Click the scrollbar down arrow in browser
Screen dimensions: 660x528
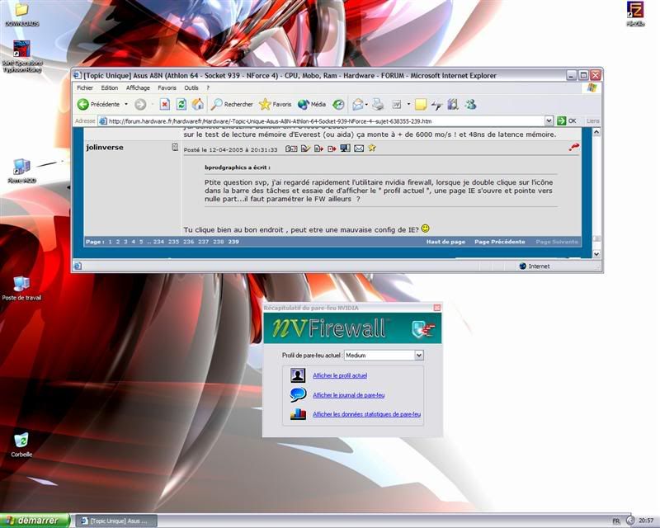point(596,254)
